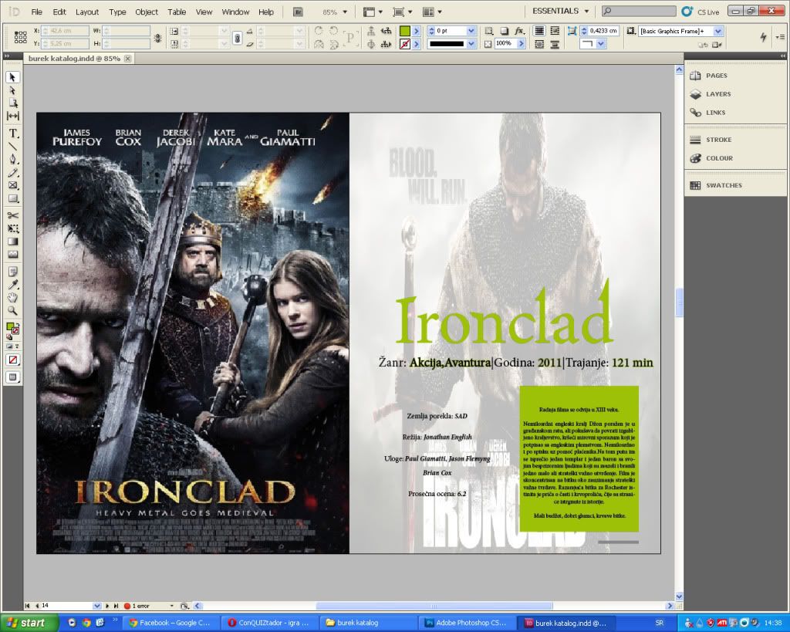Click the fill and stroke swatch in toolbox
Image resolution: width=790 pixels, height=632 pixels.
point(12,330)
